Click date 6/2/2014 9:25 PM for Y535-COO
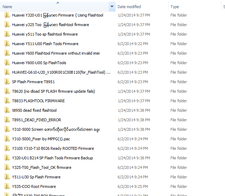Viewport: 225px width, 196px height. pyautogui.click(x=133, y=186)
